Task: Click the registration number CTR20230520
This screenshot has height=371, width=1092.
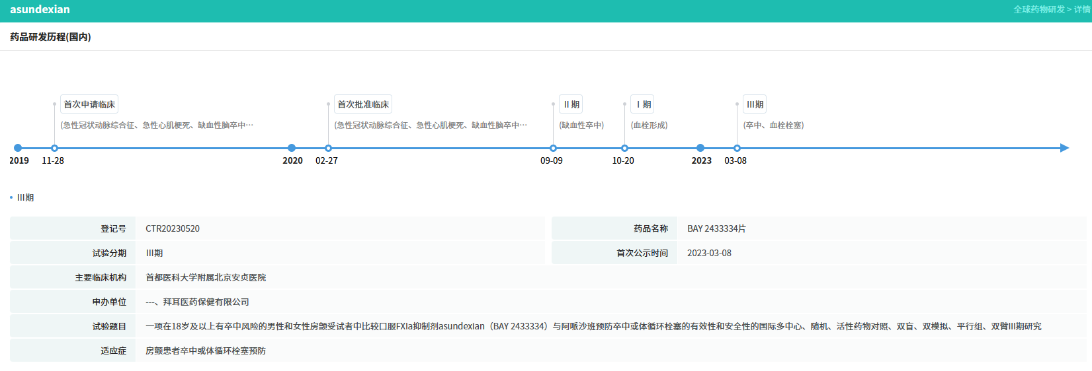Action: pyautogui.click(x=173, y=229)
